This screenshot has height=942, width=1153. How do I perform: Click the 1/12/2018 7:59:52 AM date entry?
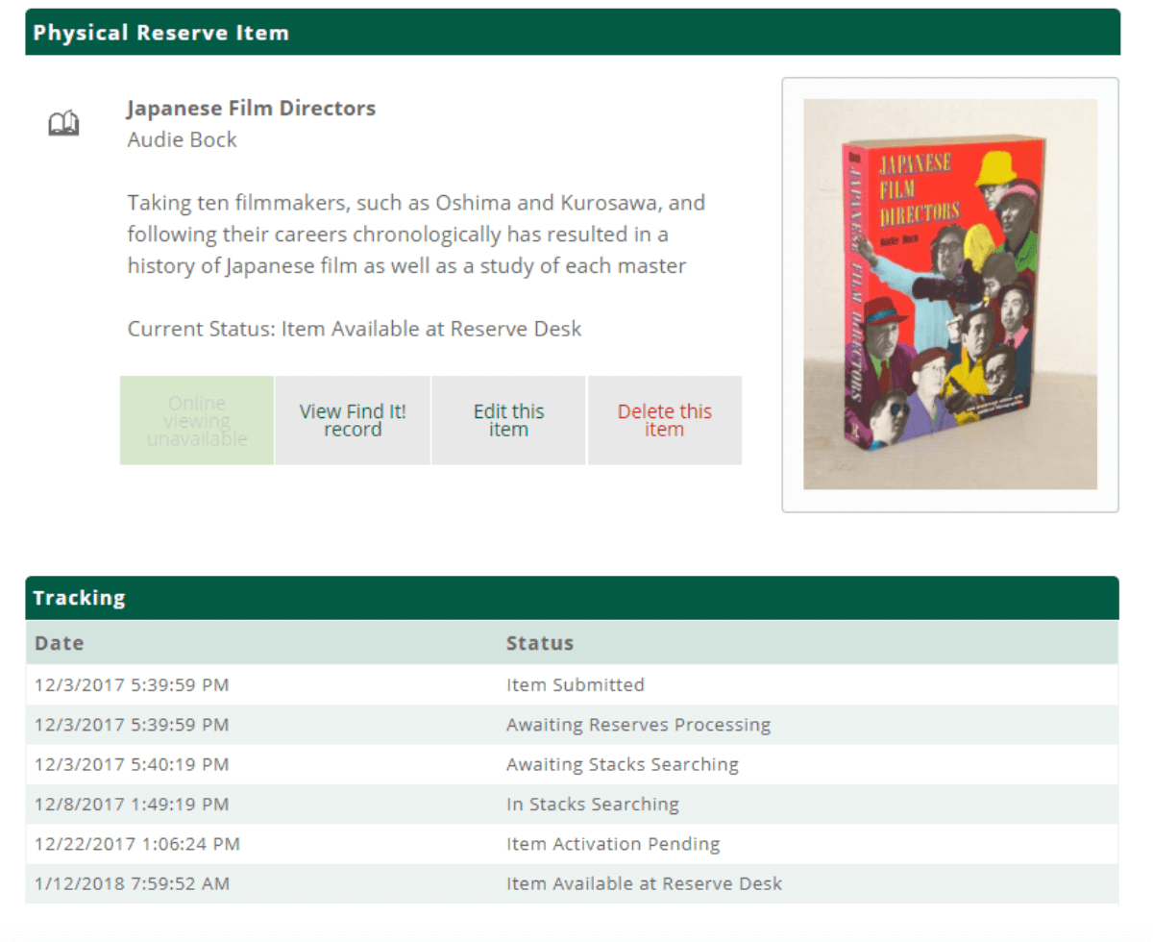tap(132, 883)
